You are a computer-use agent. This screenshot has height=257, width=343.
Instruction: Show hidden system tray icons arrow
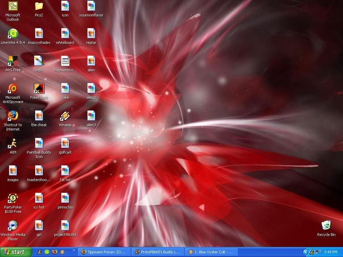click(x=305, y=252)
